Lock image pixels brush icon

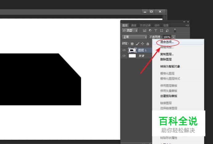click(137, 44)
